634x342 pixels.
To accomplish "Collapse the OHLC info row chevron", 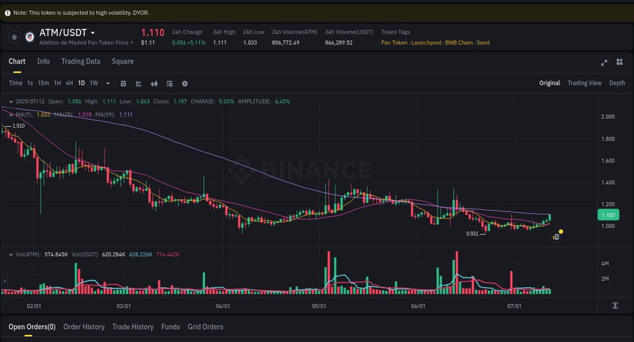I will pyautogui.click(x=11, y=101).
